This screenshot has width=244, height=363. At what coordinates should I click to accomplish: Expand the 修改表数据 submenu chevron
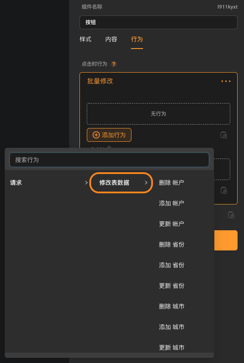coord(146,183)
